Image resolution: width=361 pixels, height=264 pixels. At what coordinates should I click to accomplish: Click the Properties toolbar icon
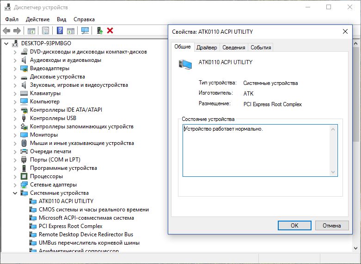click(x=45, y=30)
